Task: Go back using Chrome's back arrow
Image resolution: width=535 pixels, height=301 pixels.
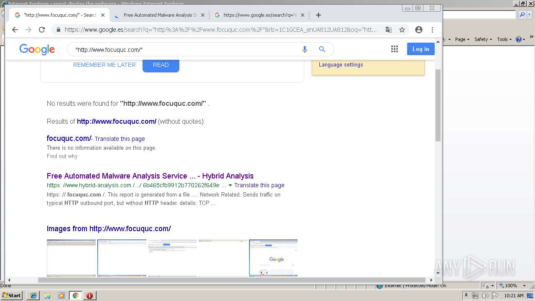Action: pos(15,30)
